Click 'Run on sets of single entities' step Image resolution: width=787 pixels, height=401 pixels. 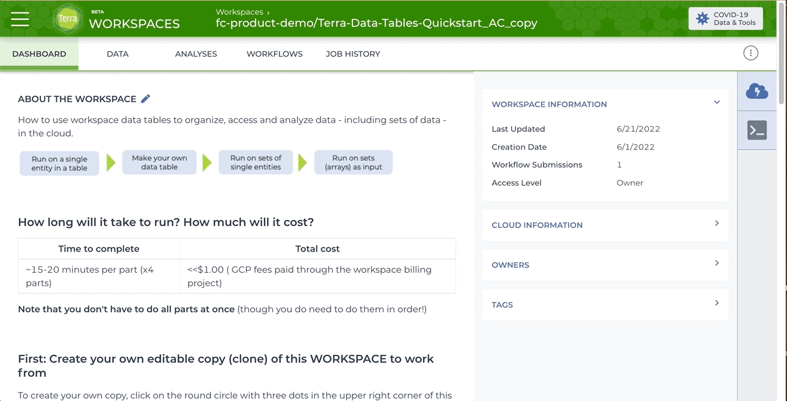coord(256,163)
